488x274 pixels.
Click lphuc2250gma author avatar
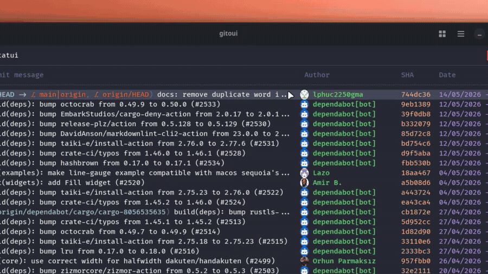click(x=304, y=94)
